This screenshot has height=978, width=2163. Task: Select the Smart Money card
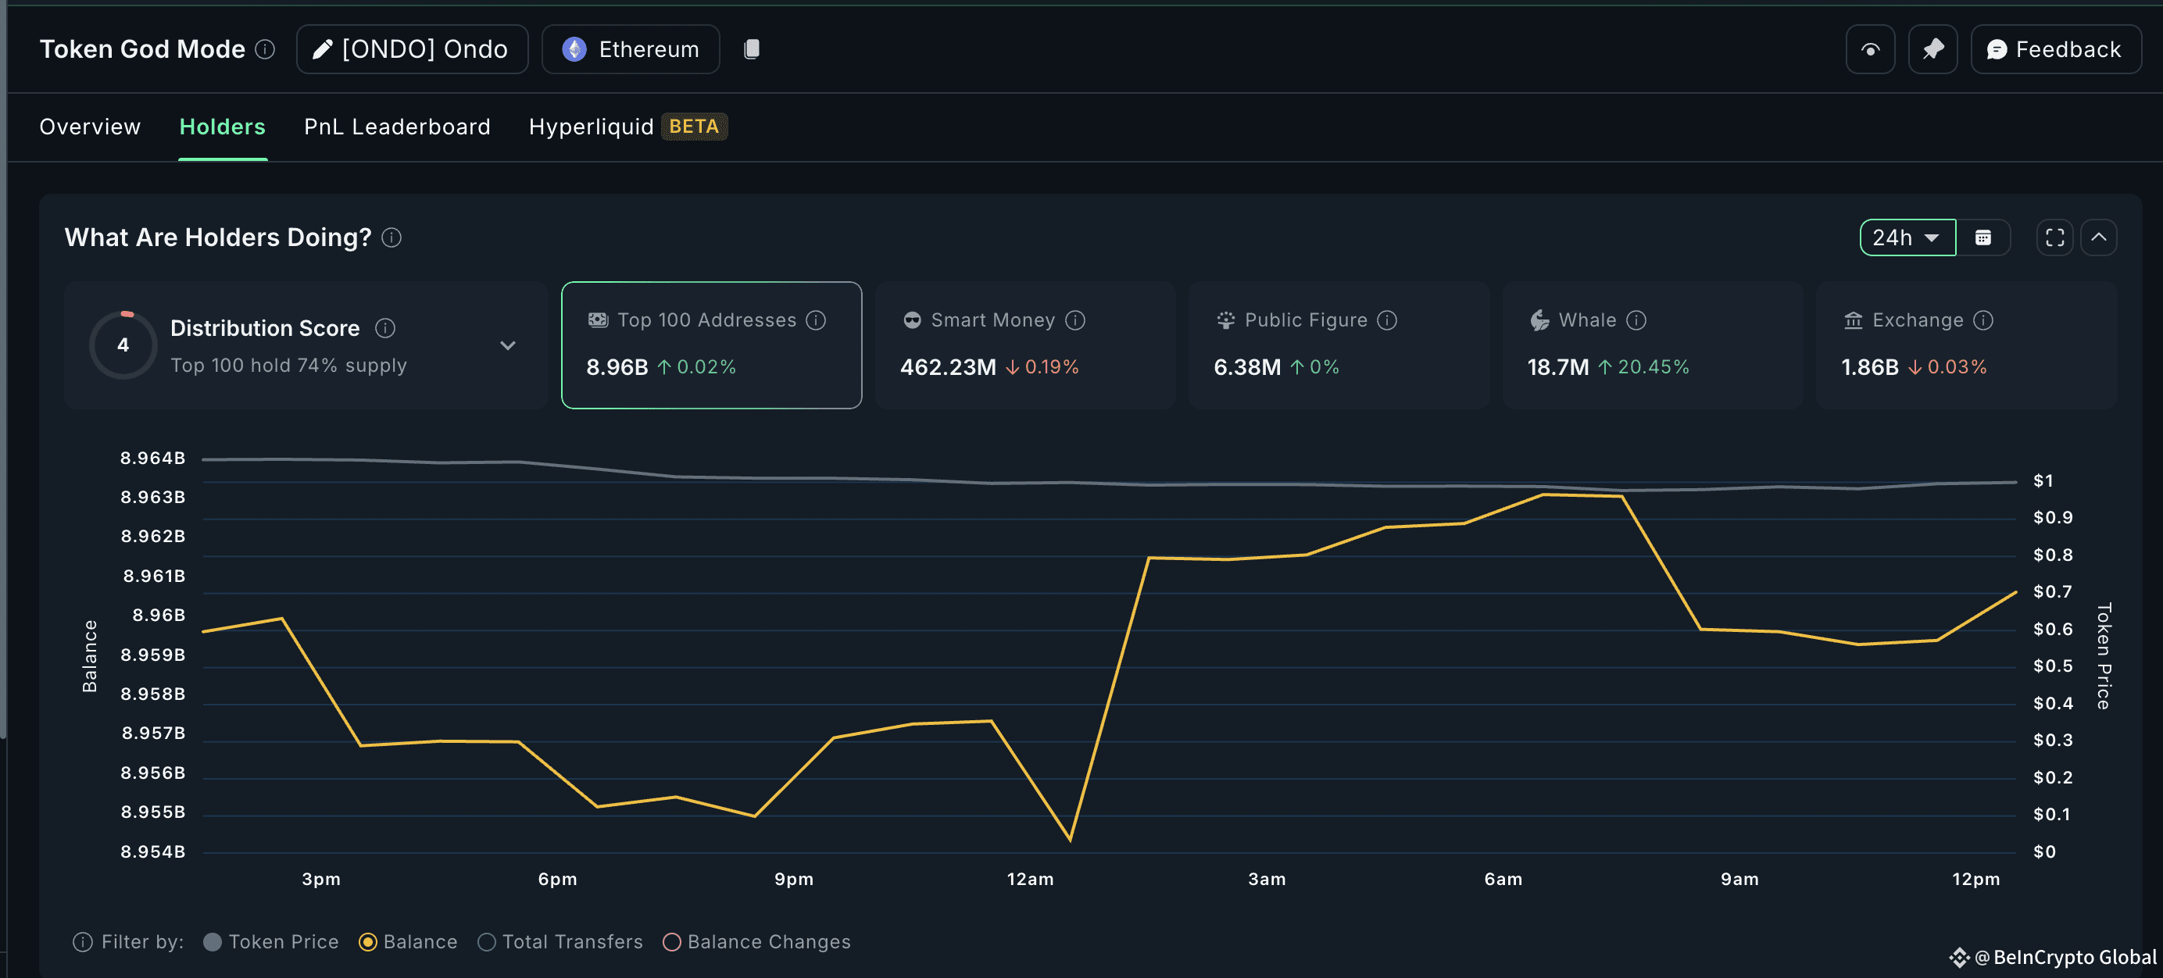pyautogui.click(x=1024, y=345)
